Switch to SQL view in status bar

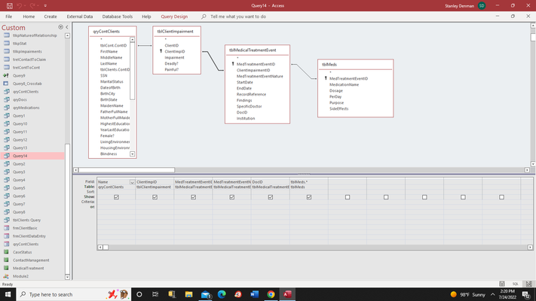pos(515,284)
